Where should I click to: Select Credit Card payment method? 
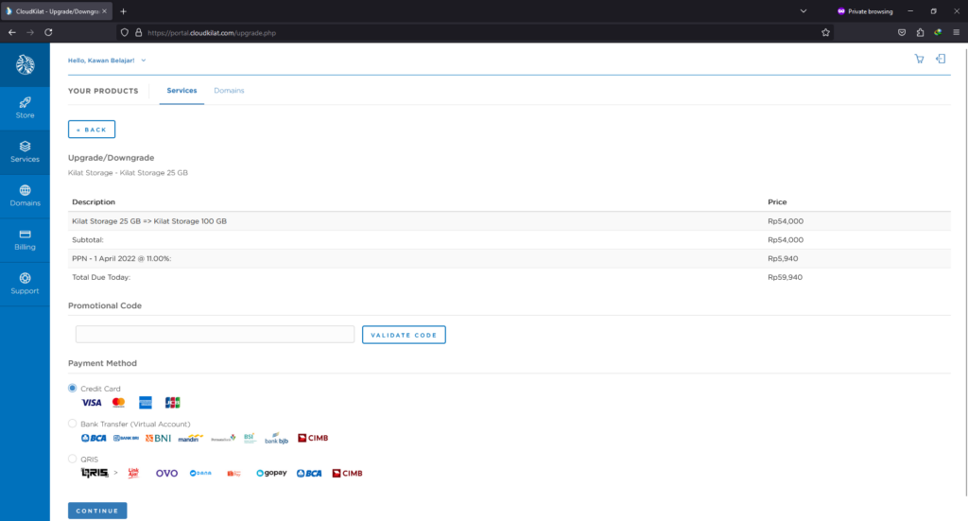(x=73, y=388)
